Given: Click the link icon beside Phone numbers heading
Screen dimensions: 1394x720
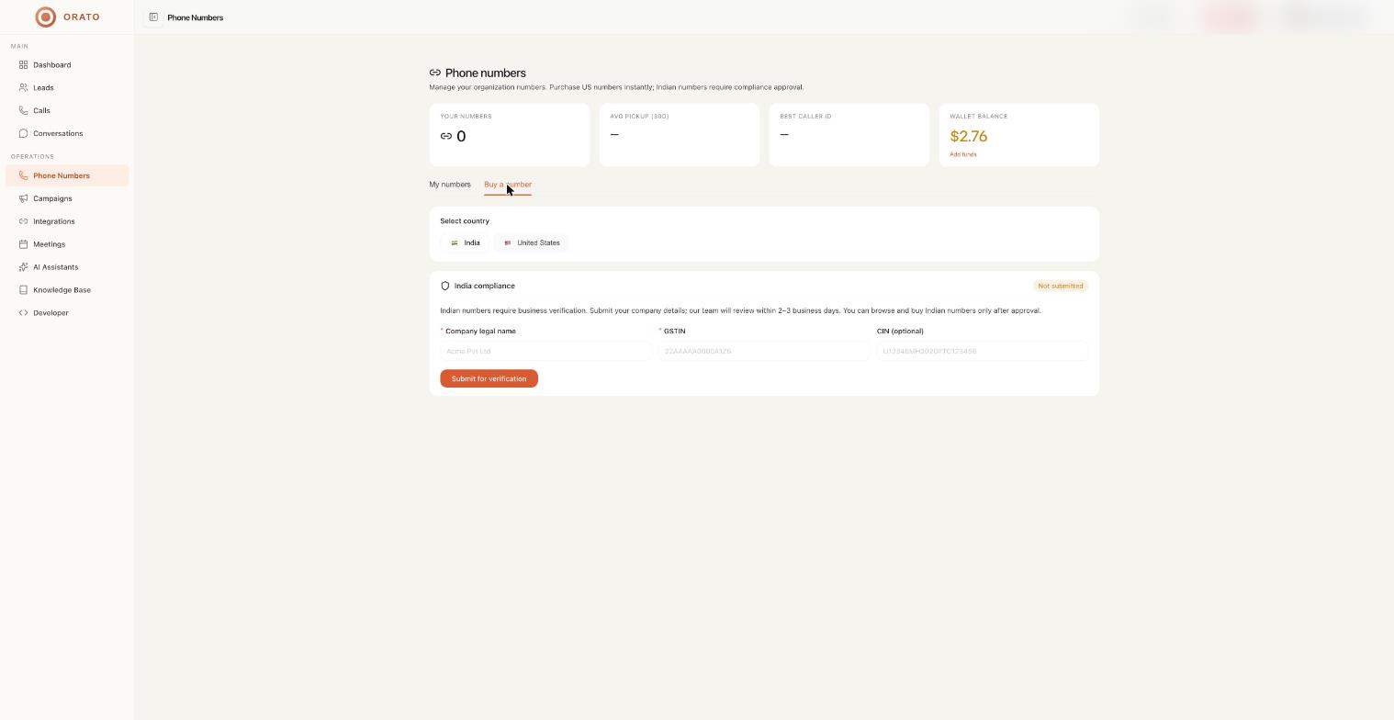Looking at the screenshot, I should click(x=435, y=73).
